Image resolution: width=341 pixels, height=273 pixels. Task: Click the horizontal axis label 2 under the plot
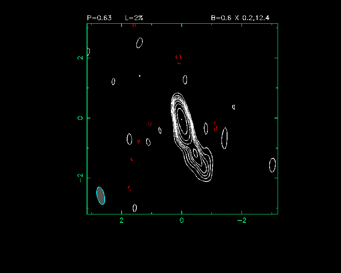122,220
